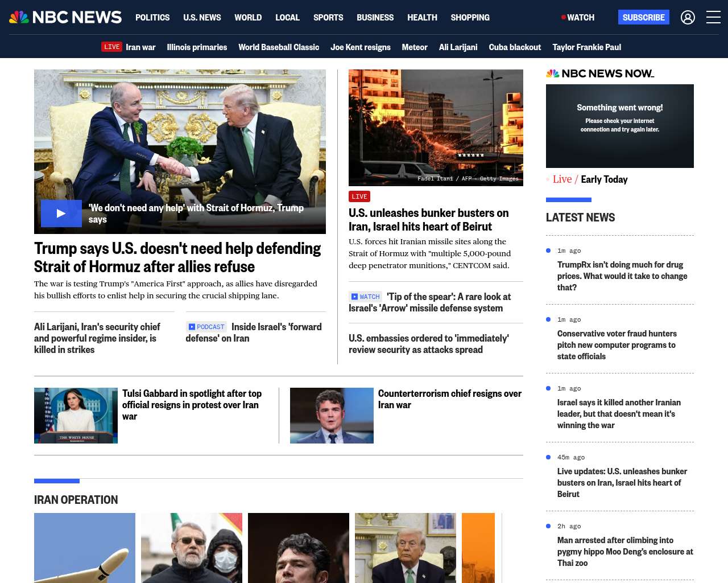Open the hamburger menu icon
Viewport: 728px width, 583px height.
coord(713,18)
